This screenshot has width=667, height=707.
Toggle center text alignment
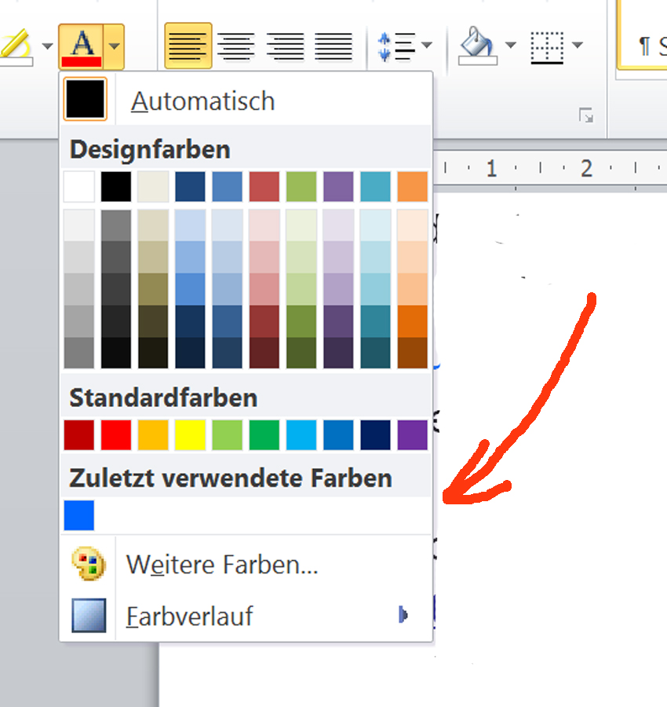point(235,46)
